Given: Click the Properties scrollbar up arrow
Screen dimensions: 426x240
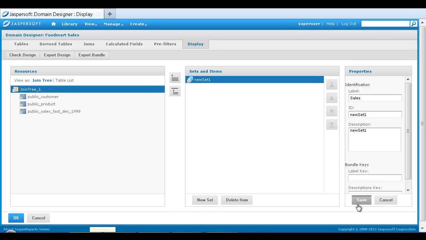Looking at the screenshot, I should pyautogui.click(x=408, y=79).
